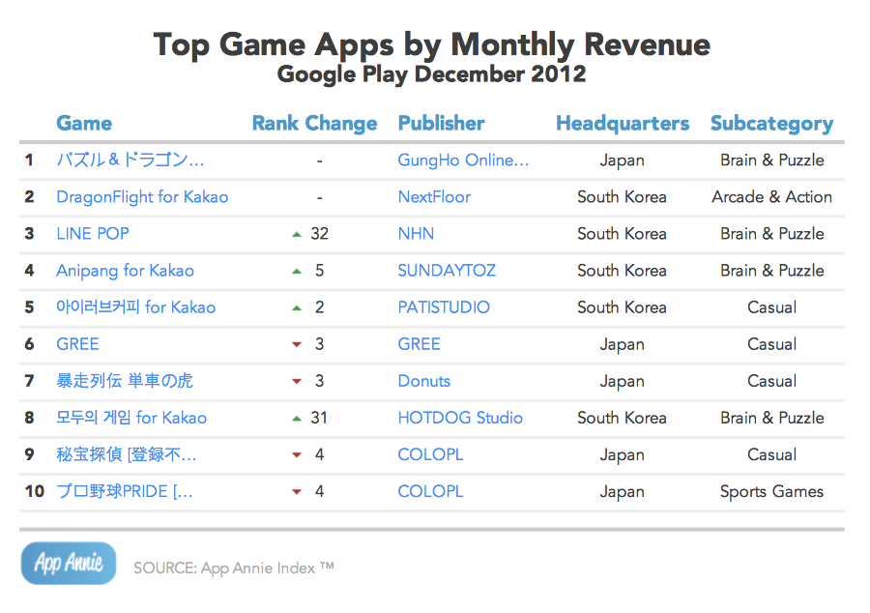Screen dimensions: 870x613
Task: Open the SUNDAYTOZ publisher link
Action: click(447, 270)
